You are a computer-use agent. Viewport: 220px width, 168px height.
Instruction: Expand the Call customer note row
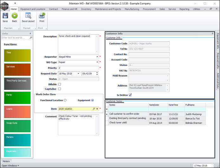click(x=107, y=114)
